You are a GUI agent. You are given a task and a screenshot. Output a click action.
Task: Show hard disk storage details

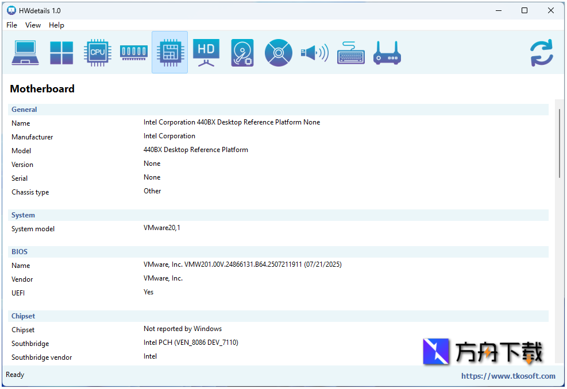pyautogui.click(x=242, y=53)
